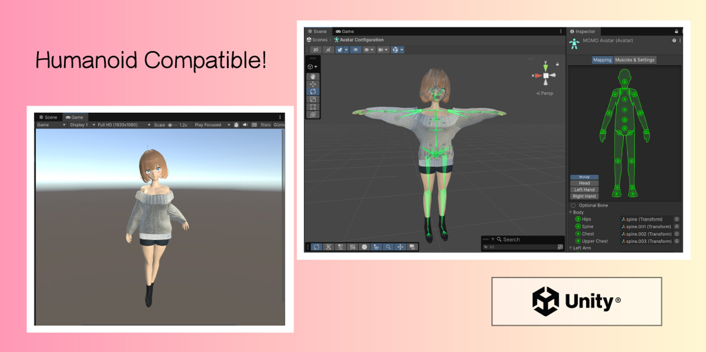This screenshot has width=706, height=352.
Task: Select the Transform tool in Scene overlay
Action: click(x=313, y=114)
